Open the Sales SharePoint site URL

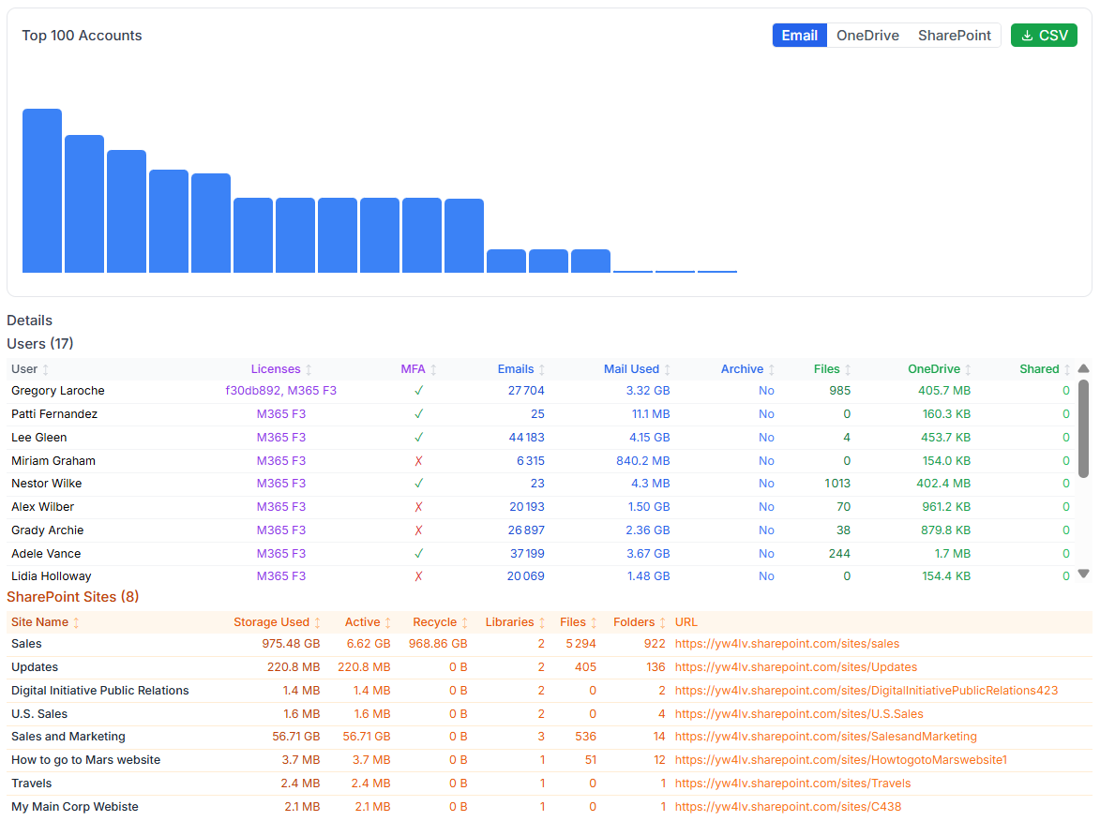(787, 644)
